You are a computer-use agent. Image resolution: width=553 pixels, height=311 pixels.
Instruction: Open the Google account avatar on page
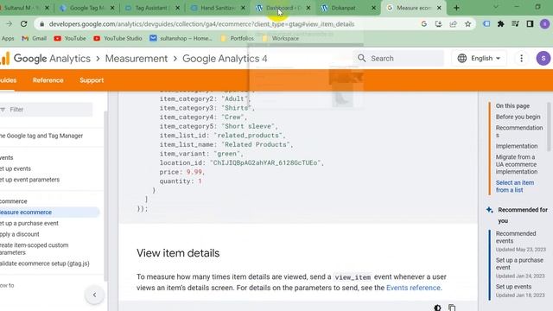click(x=543, y=58)
